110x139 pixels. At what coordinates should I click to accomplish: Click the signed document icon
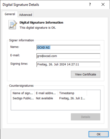coord(13,25)
